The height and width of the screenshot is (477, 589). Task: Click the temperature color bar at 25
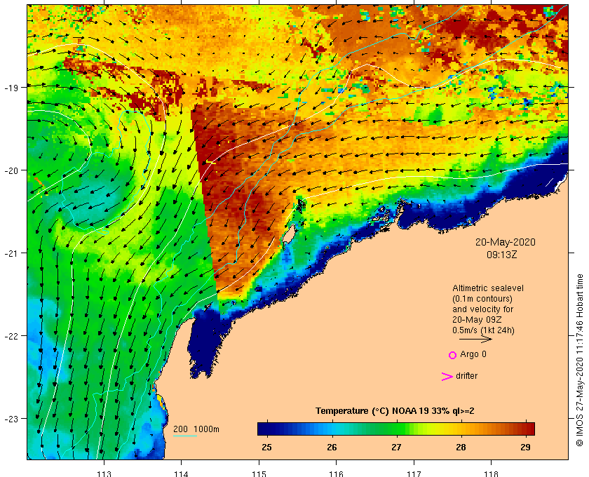point(267,429)
